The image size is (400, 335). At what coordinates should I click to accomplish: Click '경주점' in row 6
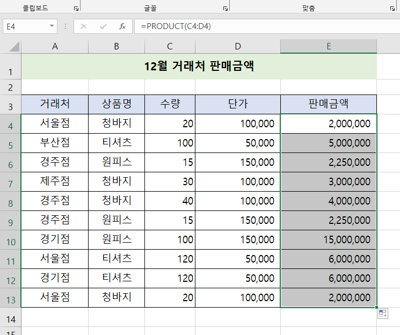click(x=55, y=163)
